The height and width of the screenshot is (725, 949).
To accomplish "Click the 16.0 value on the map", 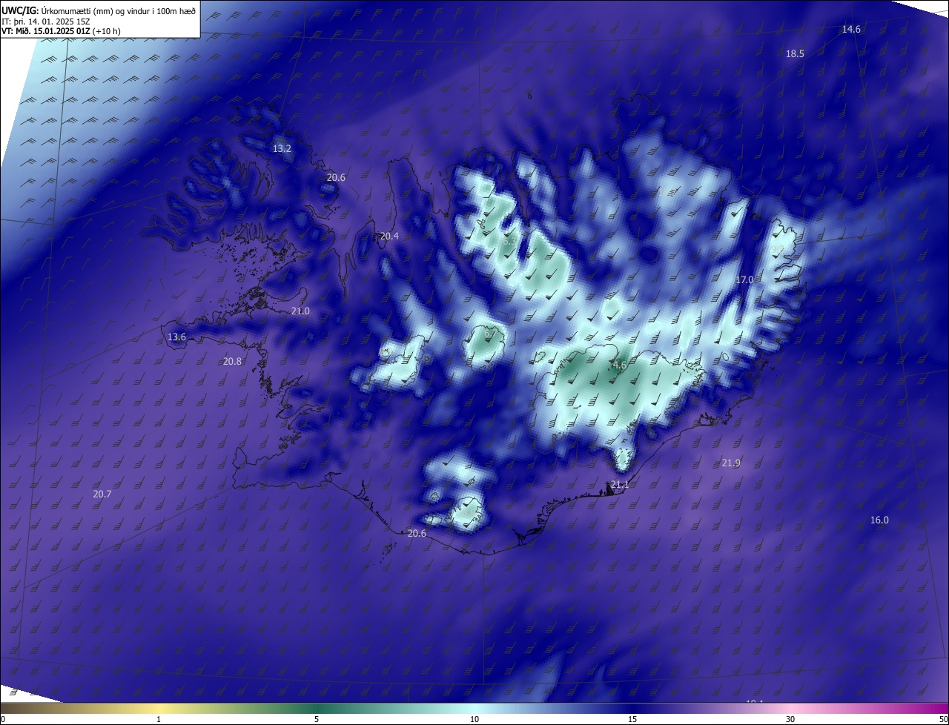I will [879, 520].
